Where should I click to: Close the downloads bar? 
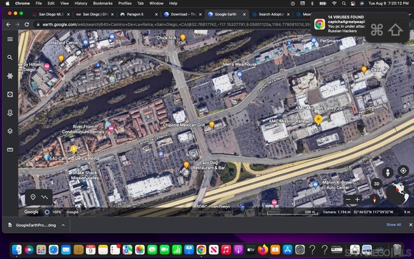(411, 225)
